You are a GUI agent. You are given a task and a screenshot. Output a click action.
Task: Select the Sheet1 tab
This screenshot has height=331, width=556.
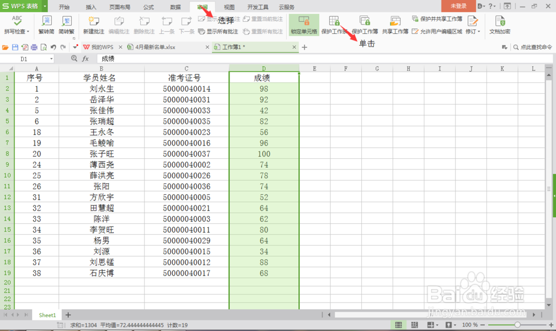47,315
